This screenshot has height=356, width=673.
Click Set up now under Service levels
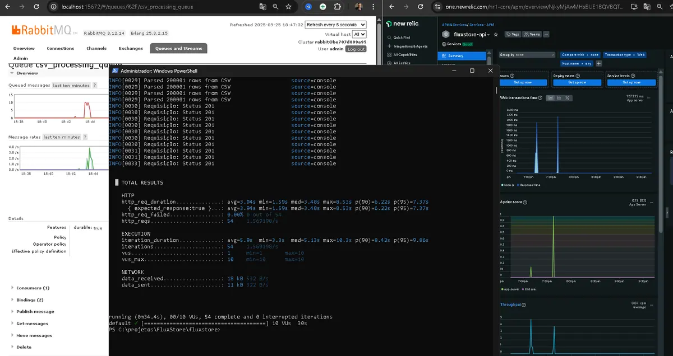pyautogui.click(x=631, y=82)
